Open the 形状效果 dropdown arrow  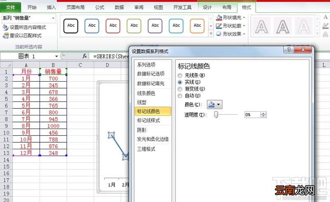pos(244,34)
